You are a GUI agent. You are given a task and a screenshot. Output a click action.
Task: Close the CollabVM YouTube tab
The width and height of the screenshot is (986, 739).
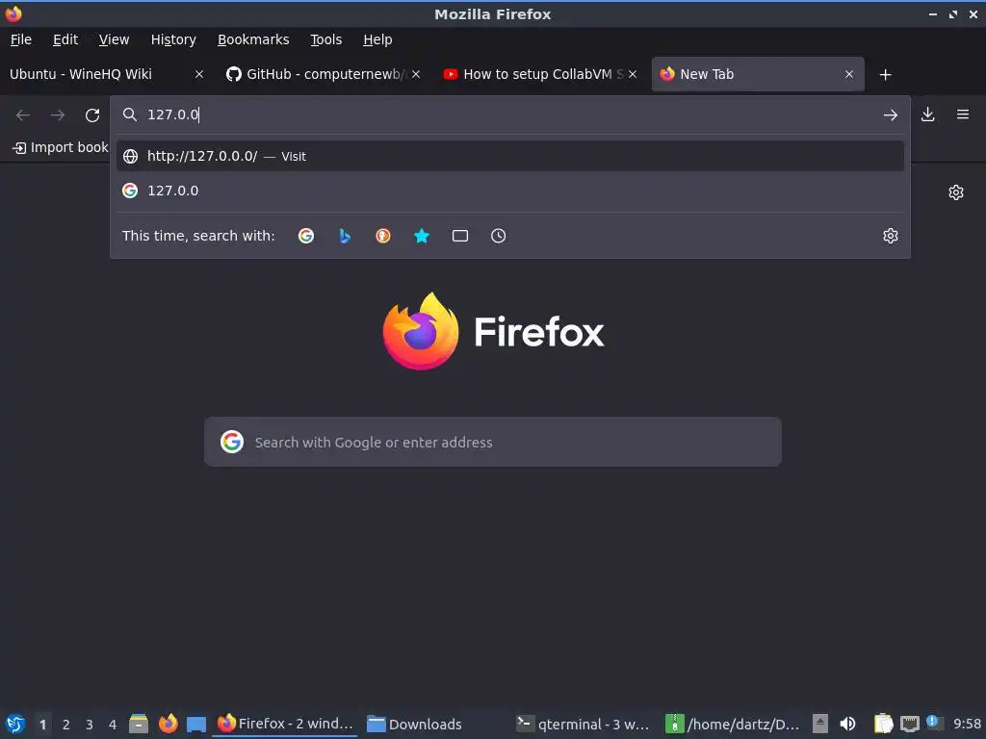pyautogui.click(x=633, y=74)
